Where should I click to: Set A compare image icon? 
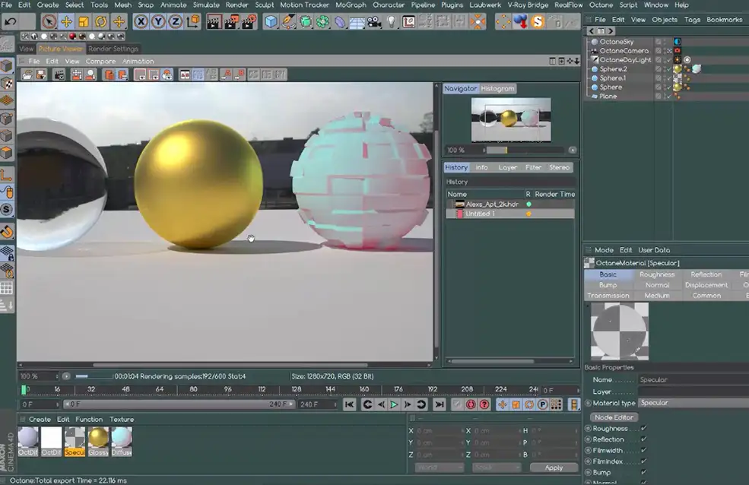(x=227, y=74)
